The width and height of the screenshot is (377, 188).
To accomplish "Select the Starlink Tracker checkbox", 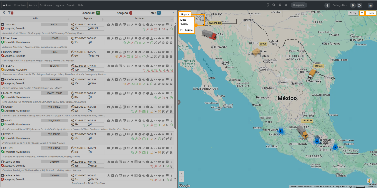I will [3, 52].
